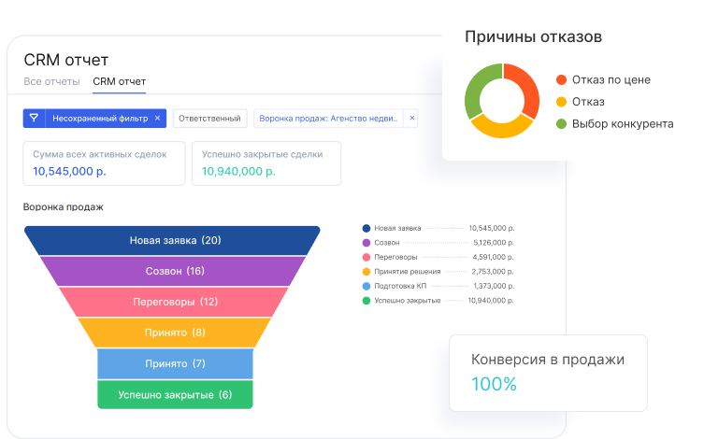Click the Конверсия в продажи 100% card
704x439 pixels.
point(548,372)
